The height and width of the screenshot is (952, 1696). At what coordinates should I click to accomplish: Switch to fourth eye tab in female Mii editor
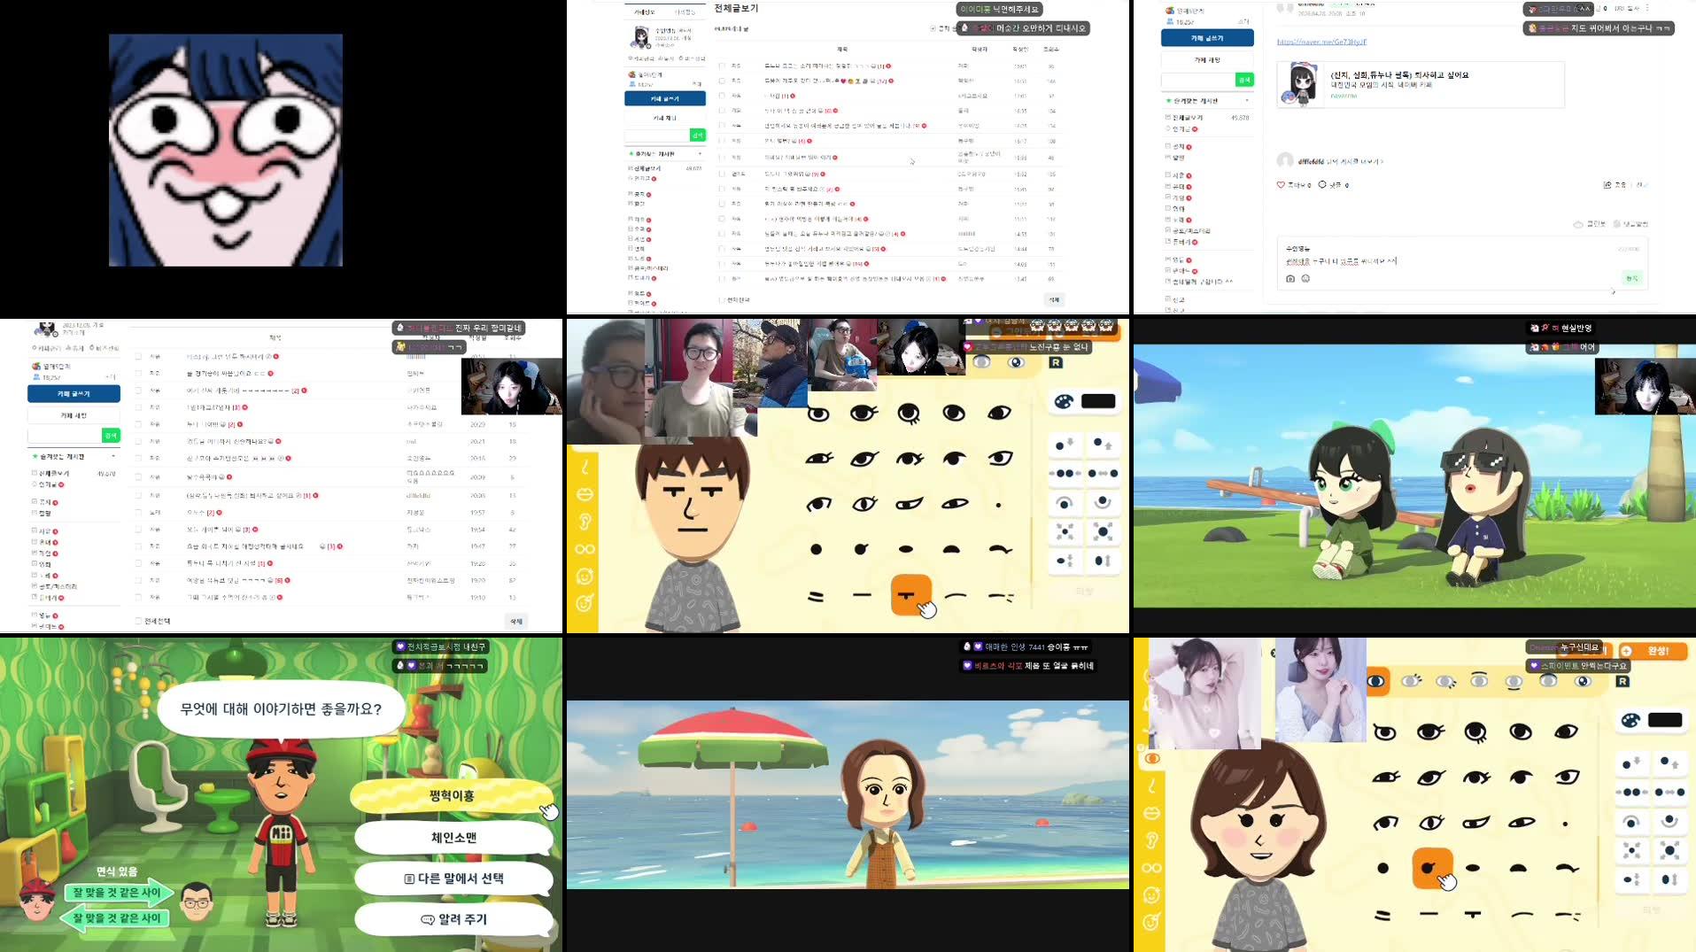point(1479,681)
